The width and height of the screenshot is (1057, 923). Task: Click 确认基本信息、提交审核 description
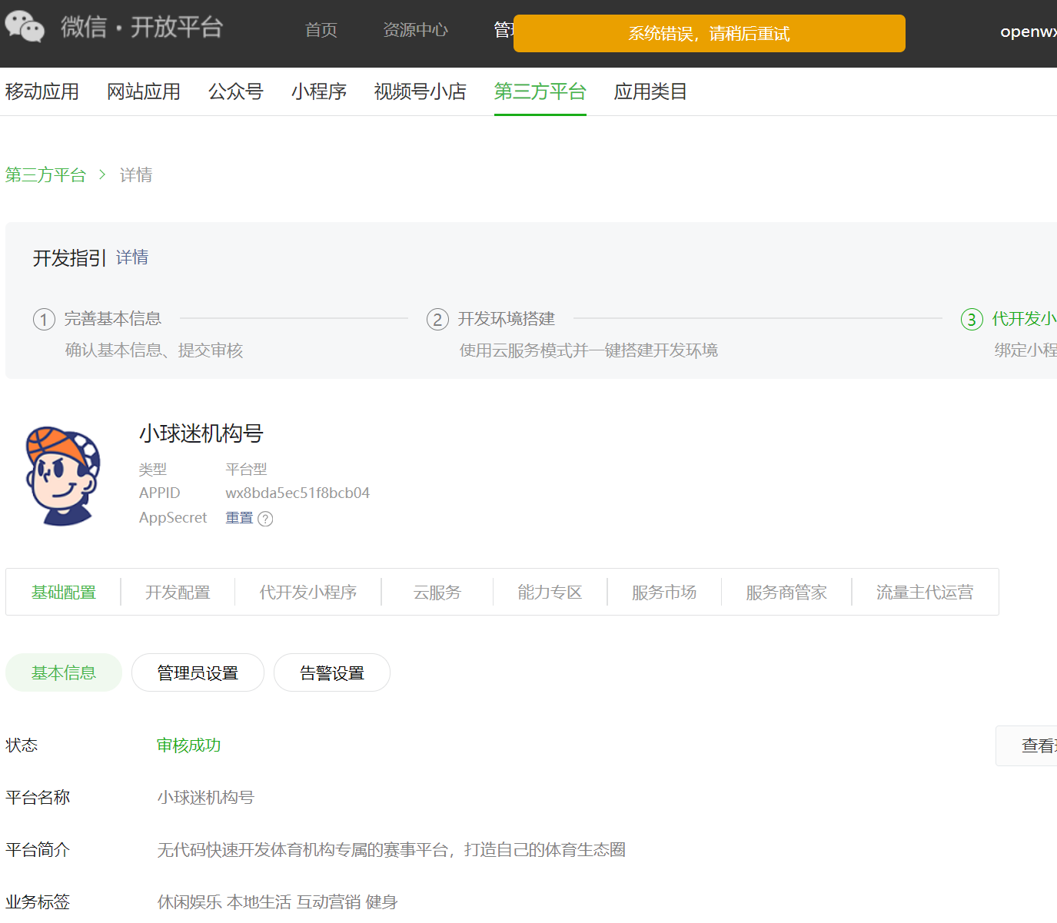click(x=154, y=350)
